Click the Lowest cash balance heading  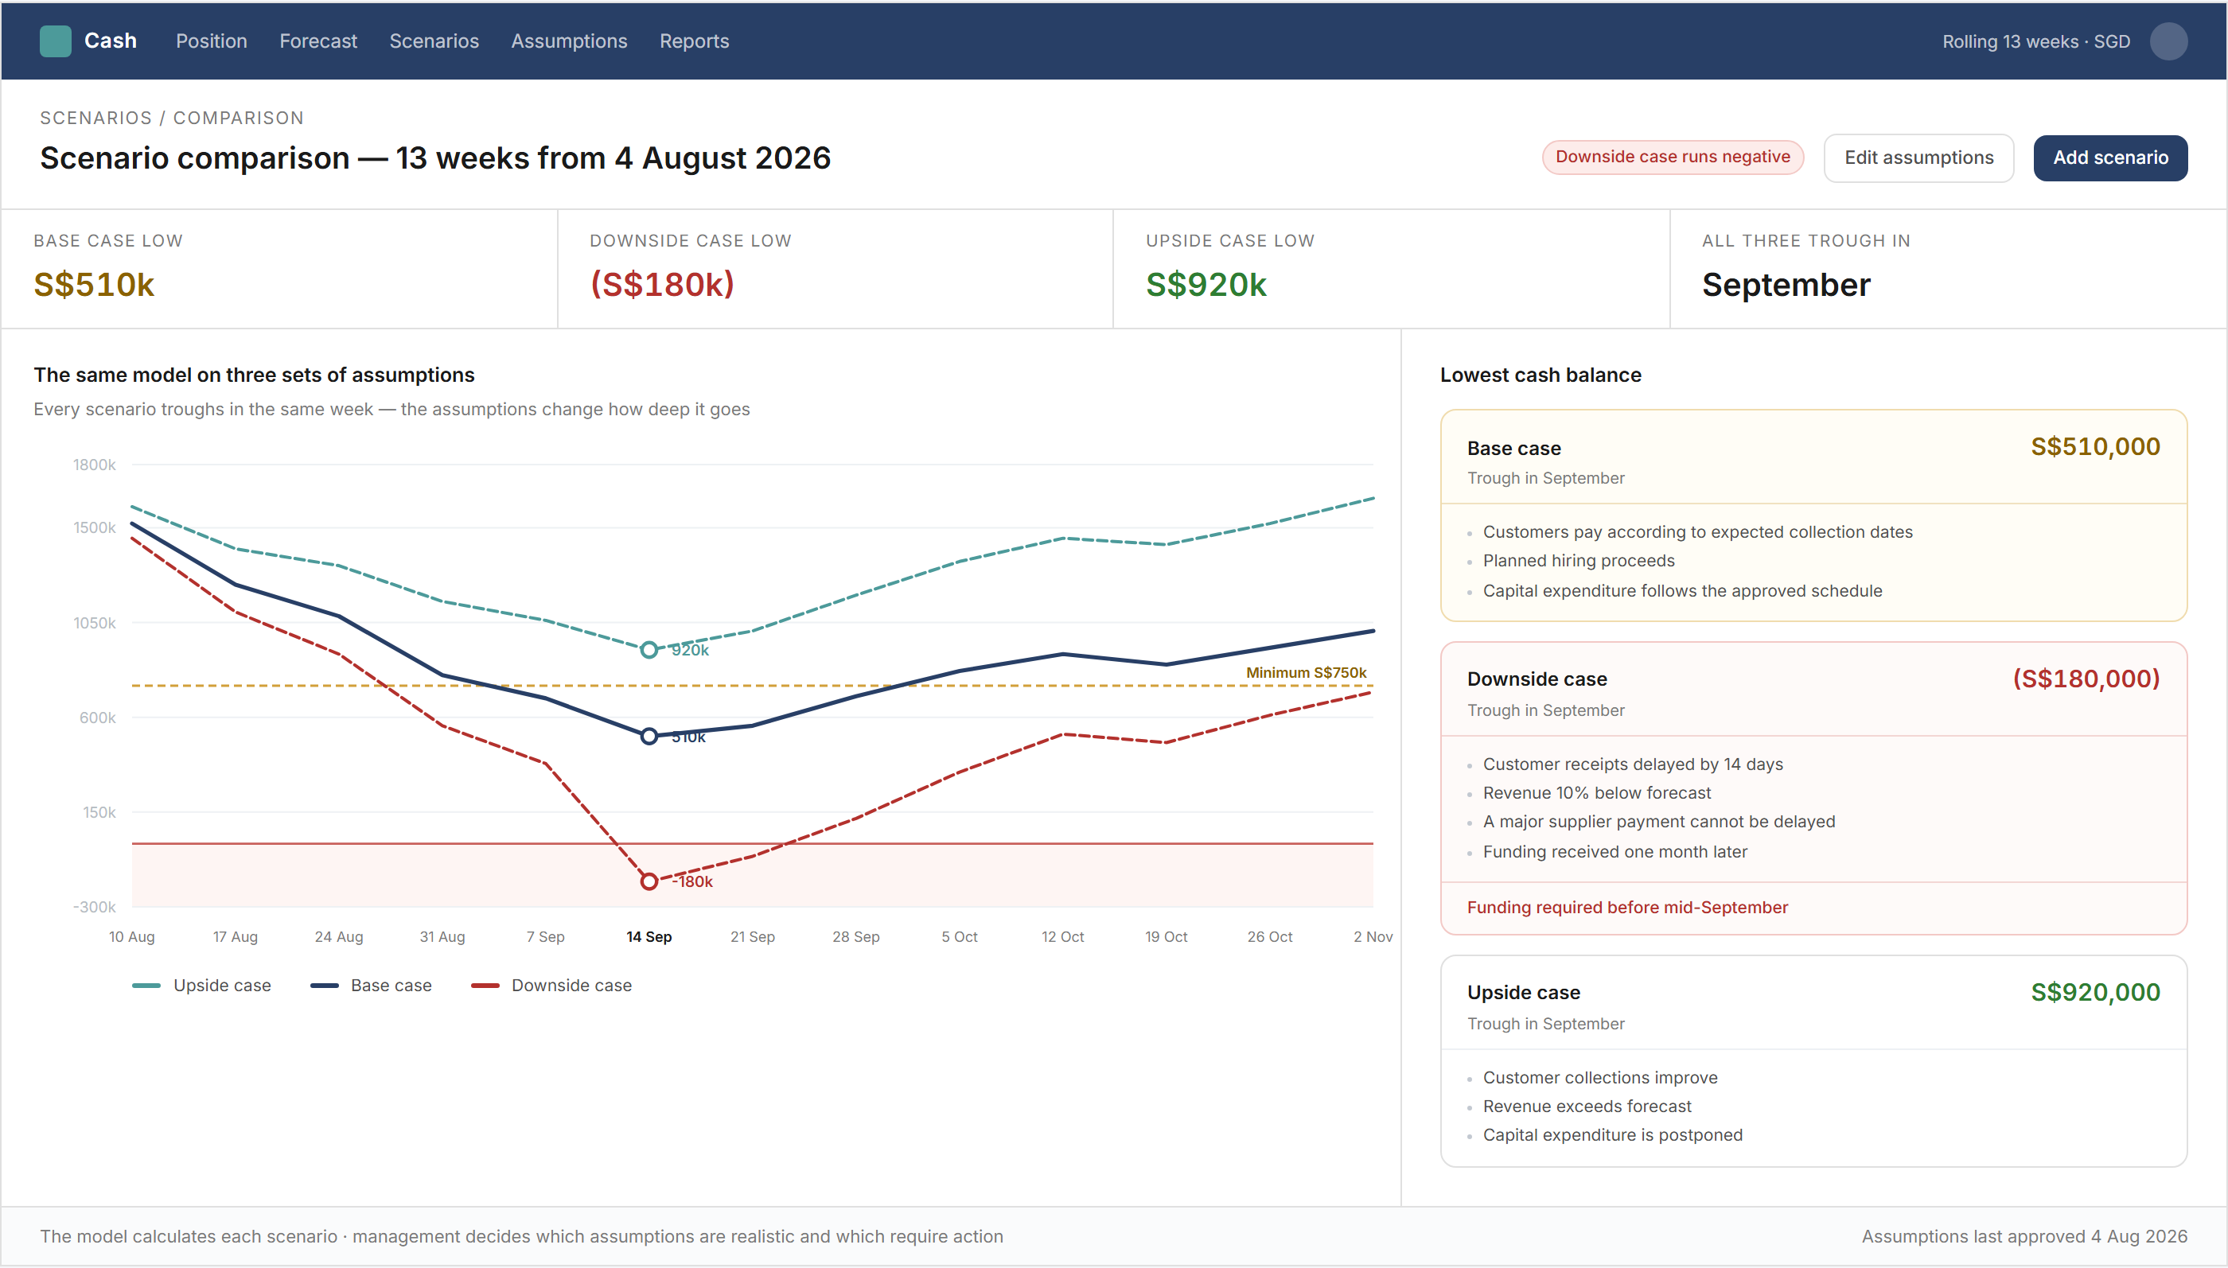coord(1540,375)
